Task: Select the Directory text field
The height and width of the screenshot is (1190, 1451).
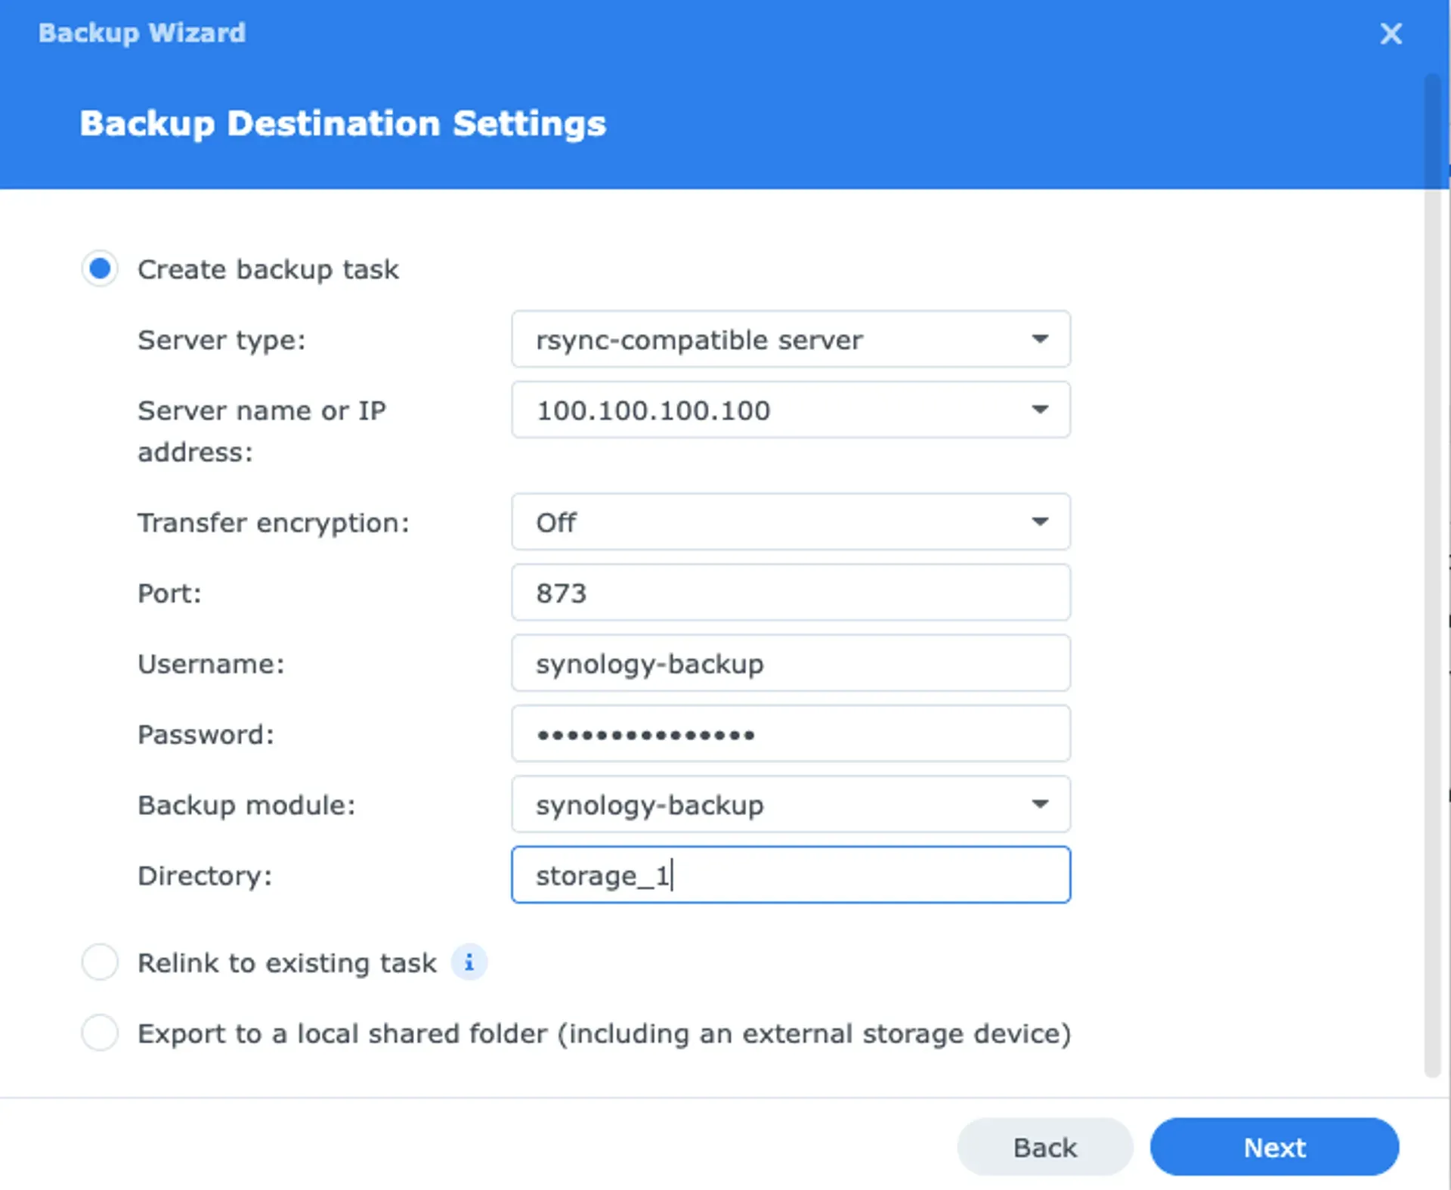Action: pyautogui.click(x=790, y=875)
